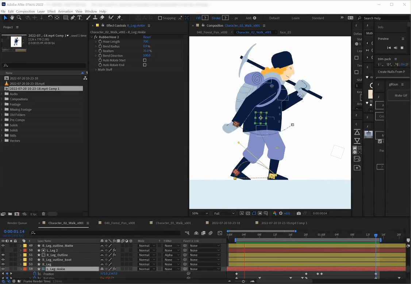Select the Type tool

coord(80,18)
